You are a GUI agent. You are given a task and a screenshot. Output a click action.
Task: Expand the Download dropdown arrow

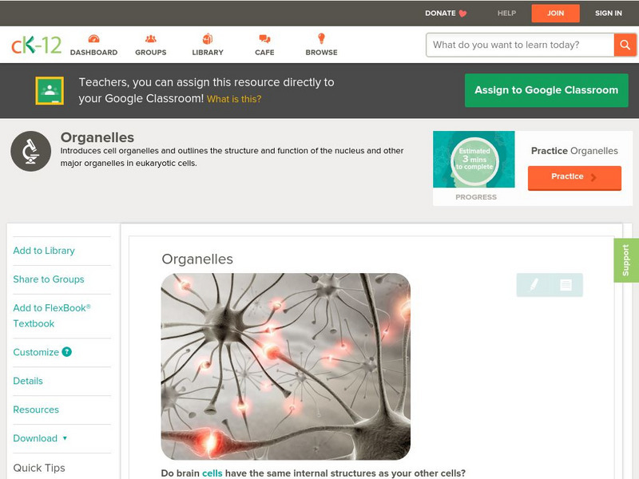(x=65, y=438)
